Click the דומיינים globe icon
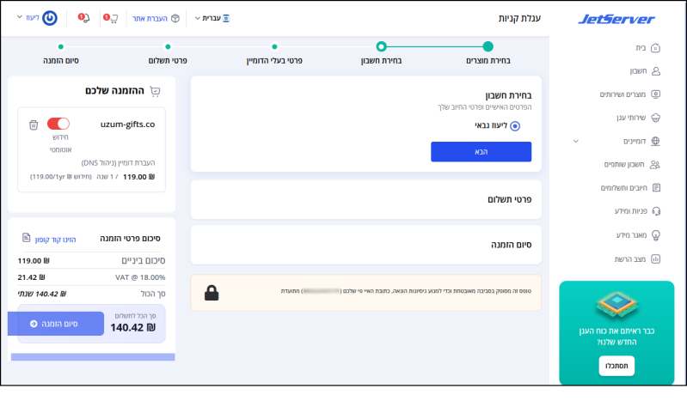Screen dimensions: 687x401 (x=655, y=141)
